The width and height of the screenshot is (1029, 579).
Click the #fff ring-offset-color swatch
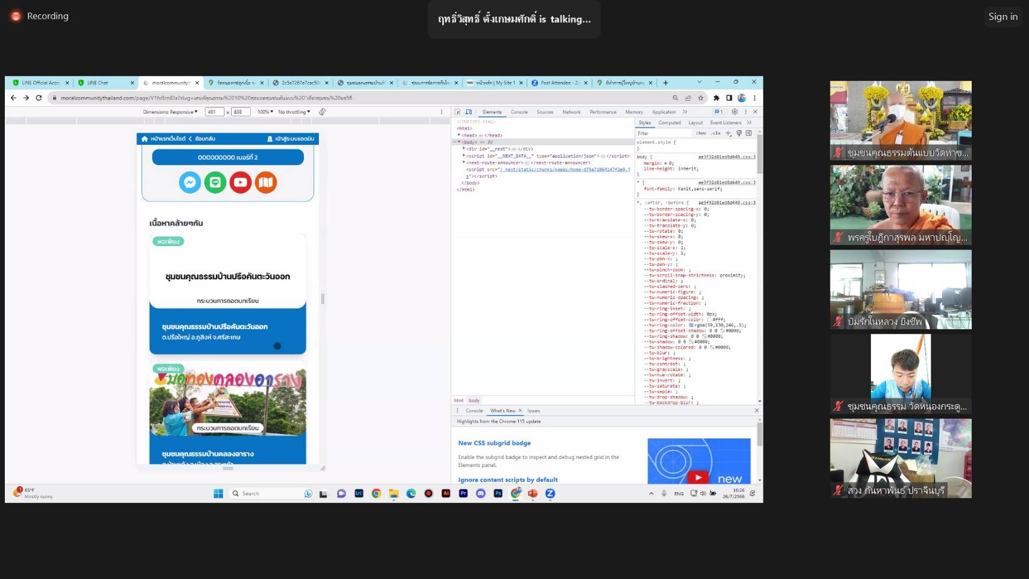click(709, 320)
